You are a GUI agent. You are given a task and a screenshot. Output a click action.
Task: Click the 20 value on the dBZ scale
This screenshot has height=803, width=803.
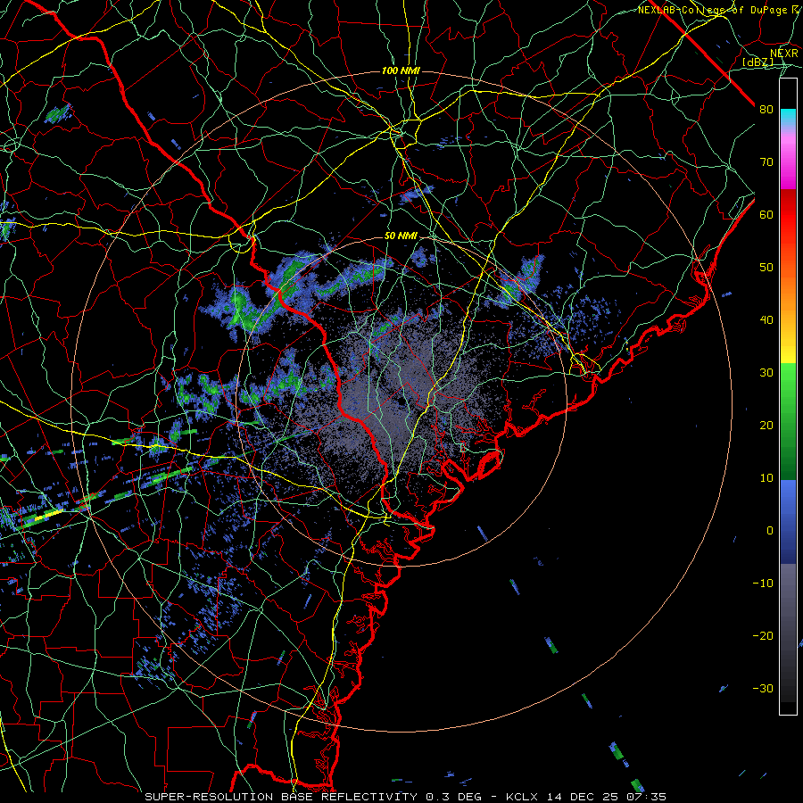766,426
